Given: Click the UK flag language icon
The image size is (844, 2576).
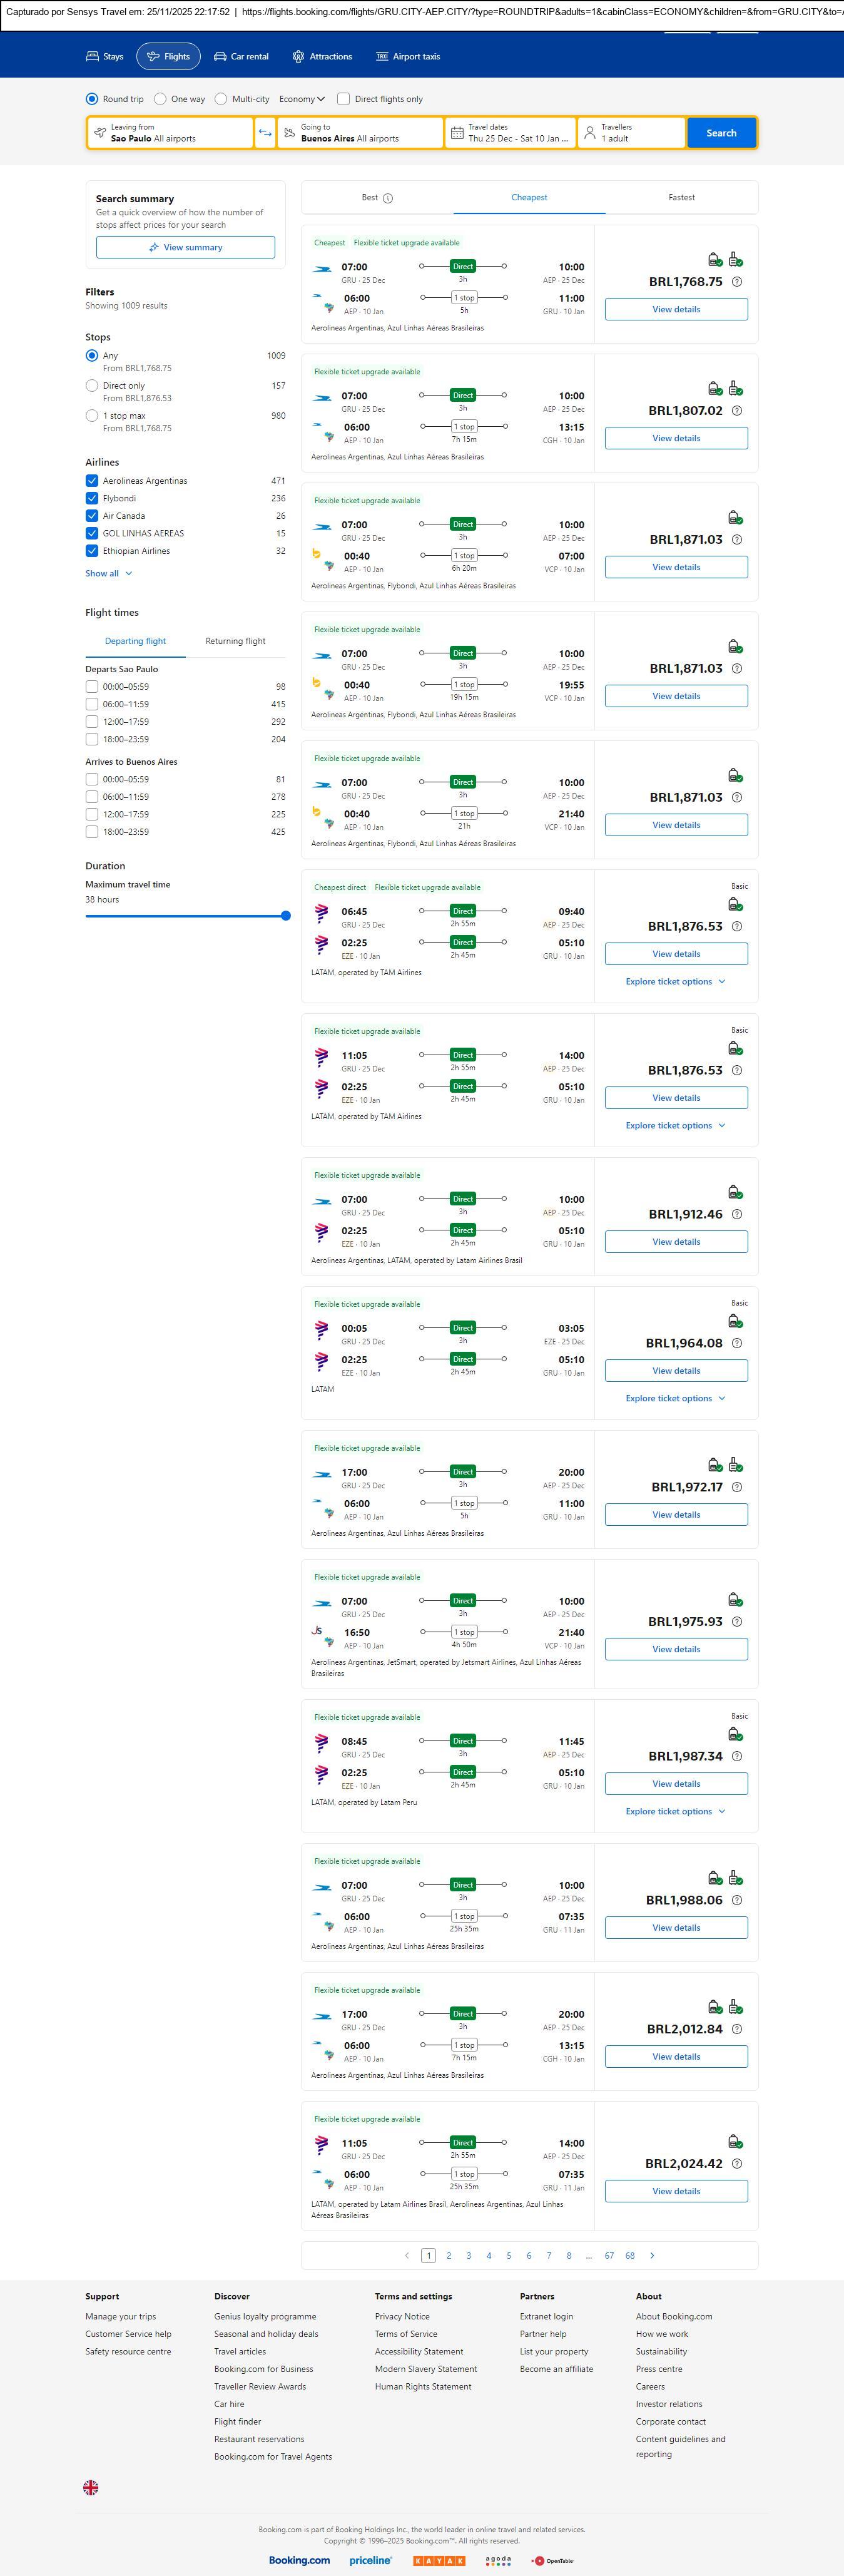Looking at the screenshot, I should (91, 2487).
